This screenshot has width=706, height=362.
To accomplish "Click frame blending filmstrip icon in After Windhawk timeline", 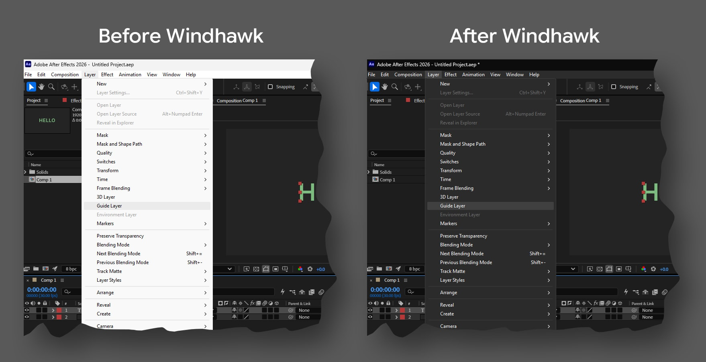I will click(655, 292).
